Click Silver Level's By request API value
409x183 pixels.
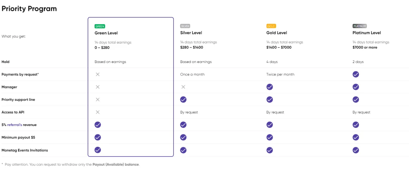pos(189,112)
